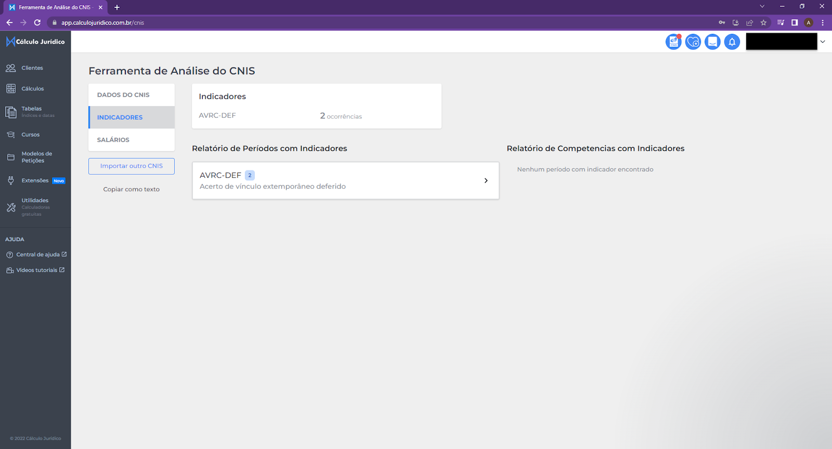832x449 pixels.
Task: Click the browser profile avatar A
Action: click(809, 22)
